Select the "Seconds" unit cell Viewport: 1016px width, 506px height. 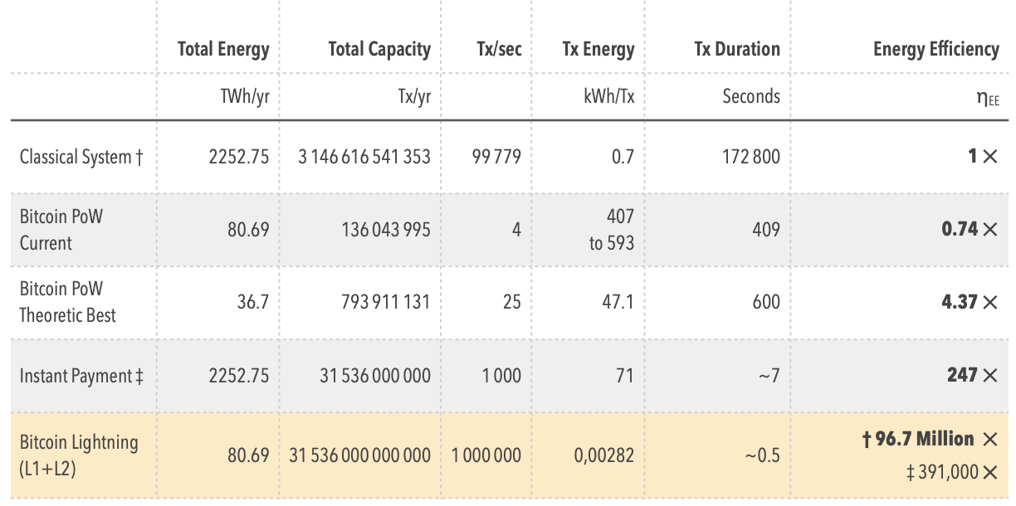coord(751,96)
